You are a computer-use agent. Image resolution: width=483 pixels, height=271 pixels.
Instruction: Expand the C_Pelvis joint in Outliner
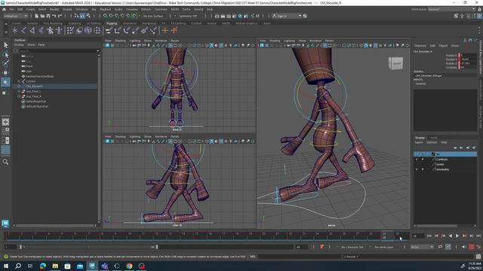pos(19,81)
